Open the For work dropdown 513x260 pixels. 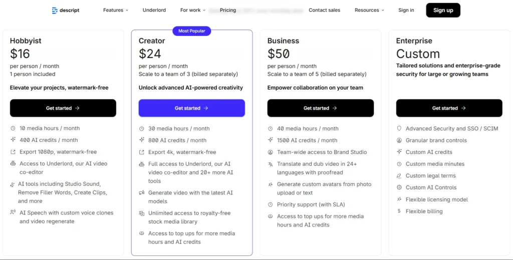pyautogui.click(x=193, y=10)
